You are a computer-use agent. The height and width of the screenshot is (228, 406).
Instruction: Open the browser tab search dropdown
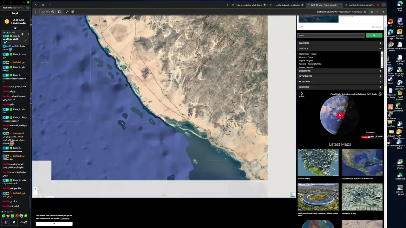[x=383, y=5]
